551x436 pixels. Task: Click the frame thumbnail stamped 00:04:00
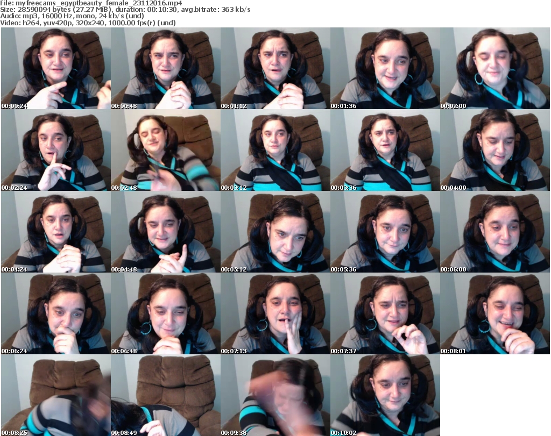coord(495,150)
